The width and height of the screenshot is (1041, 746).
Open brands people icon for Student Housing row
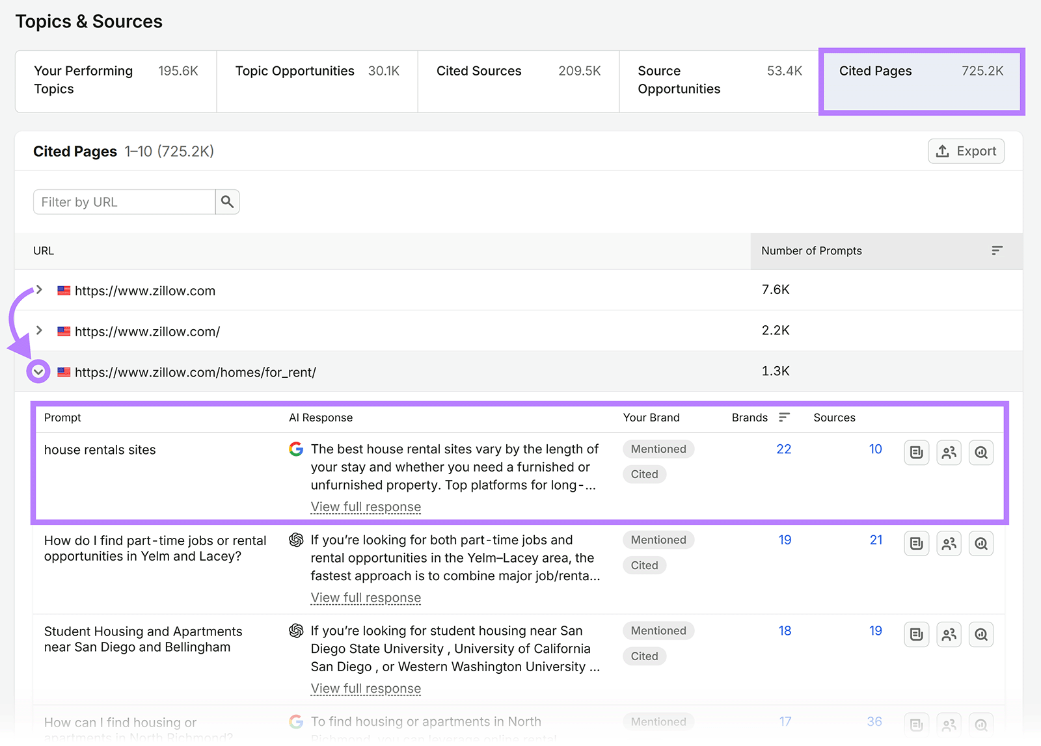click(949, 634)
